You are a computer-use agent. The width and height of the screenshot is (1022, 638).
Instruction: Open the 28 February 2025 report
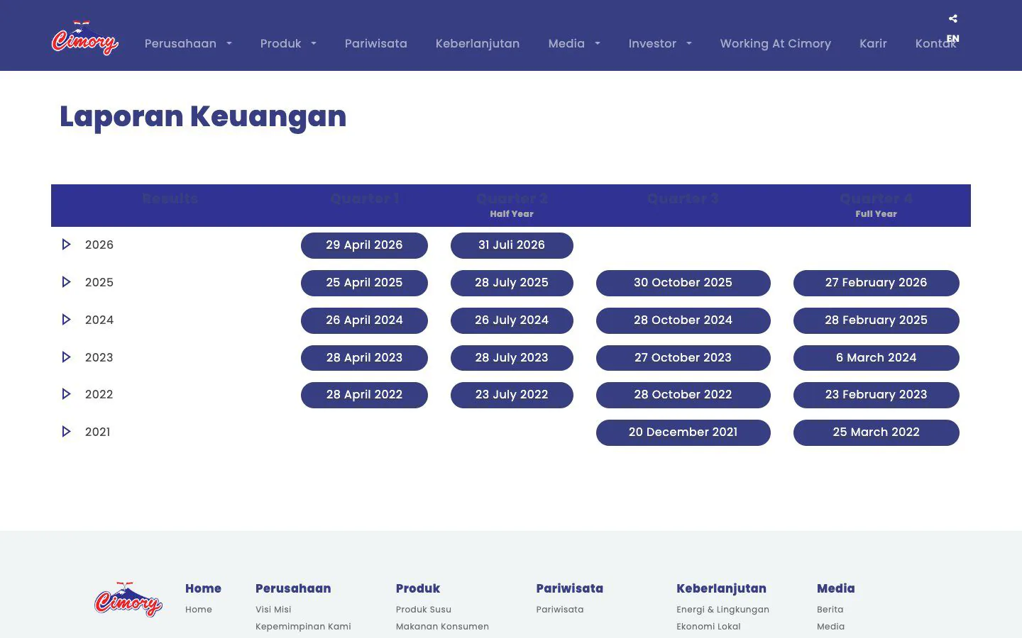tap(876, 320)
